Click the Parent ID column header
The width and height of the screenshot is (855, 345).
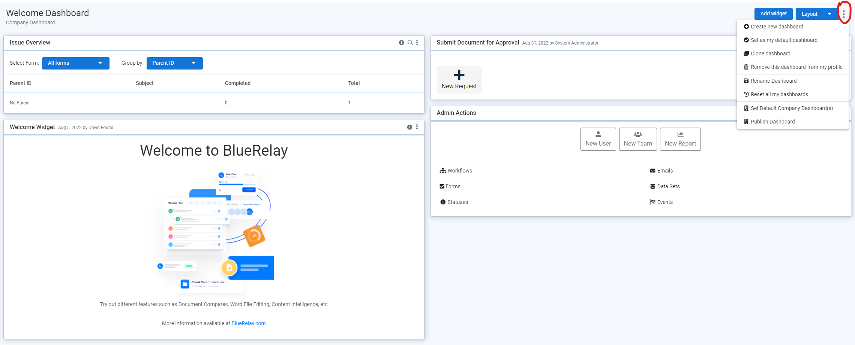(21, 83)
